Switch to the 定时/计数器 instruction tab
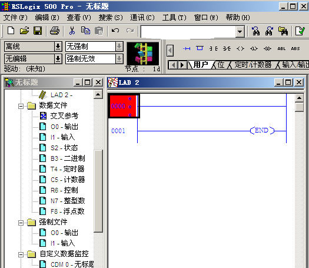Screen dimensions: 309x268 pos(253,65)
